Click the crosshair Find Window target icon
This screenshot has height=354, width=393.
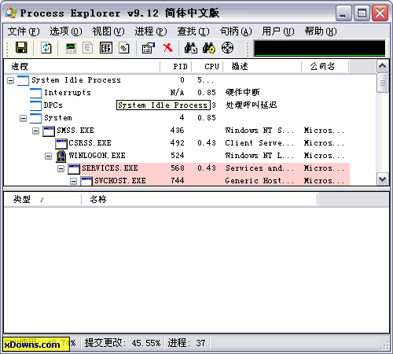click(227, 48)
